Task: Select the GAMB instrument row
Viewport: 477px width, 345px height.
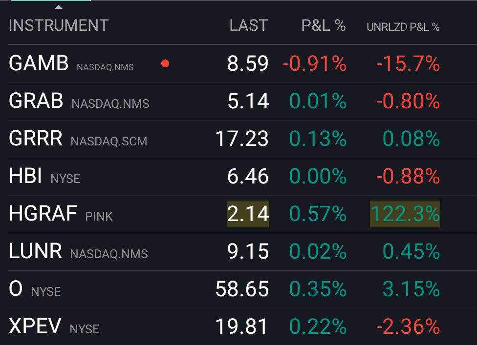Action: 242,63
